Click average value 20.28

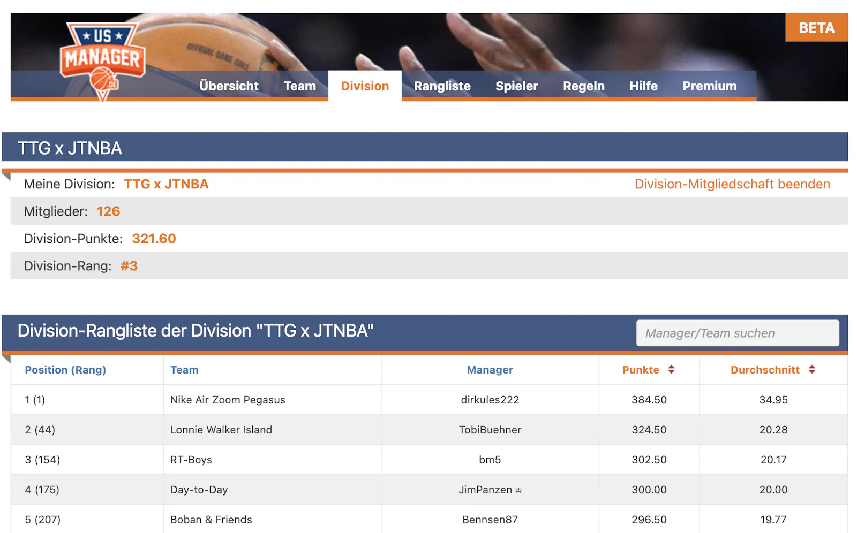click(x=773, y=430)
